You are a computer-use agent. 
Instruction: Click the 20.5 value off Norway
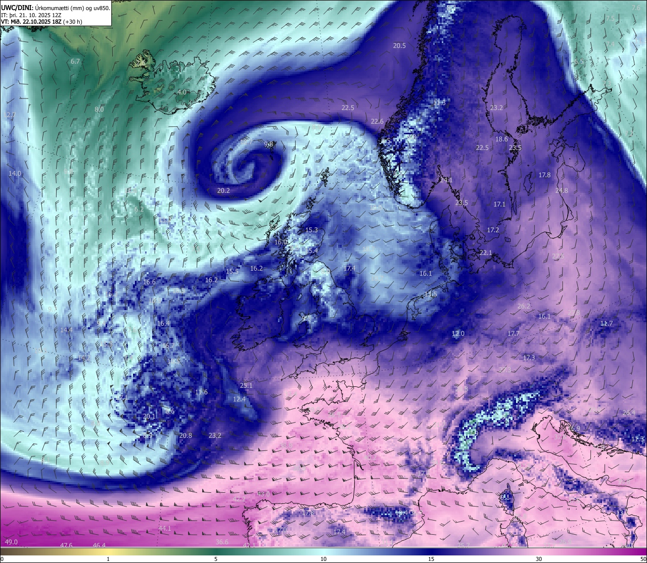click(x=399, y=45)
